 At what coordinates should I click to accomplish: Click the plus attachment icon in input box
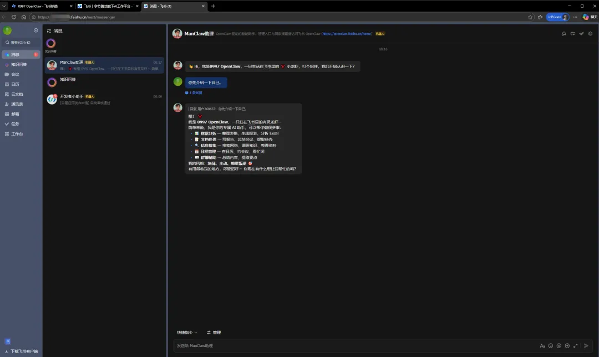(567, 345)
